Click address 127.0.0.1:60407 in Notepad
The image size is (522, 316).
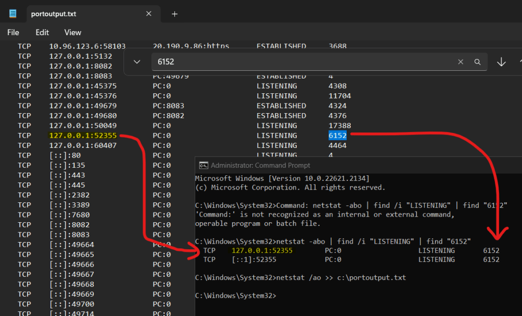83,146
